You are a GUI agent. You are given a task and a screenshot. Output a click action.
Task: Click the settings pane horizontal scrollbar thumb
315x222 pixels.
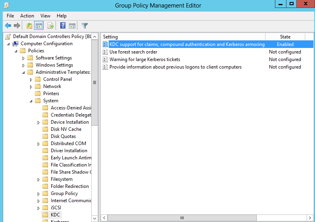[182, 218]
